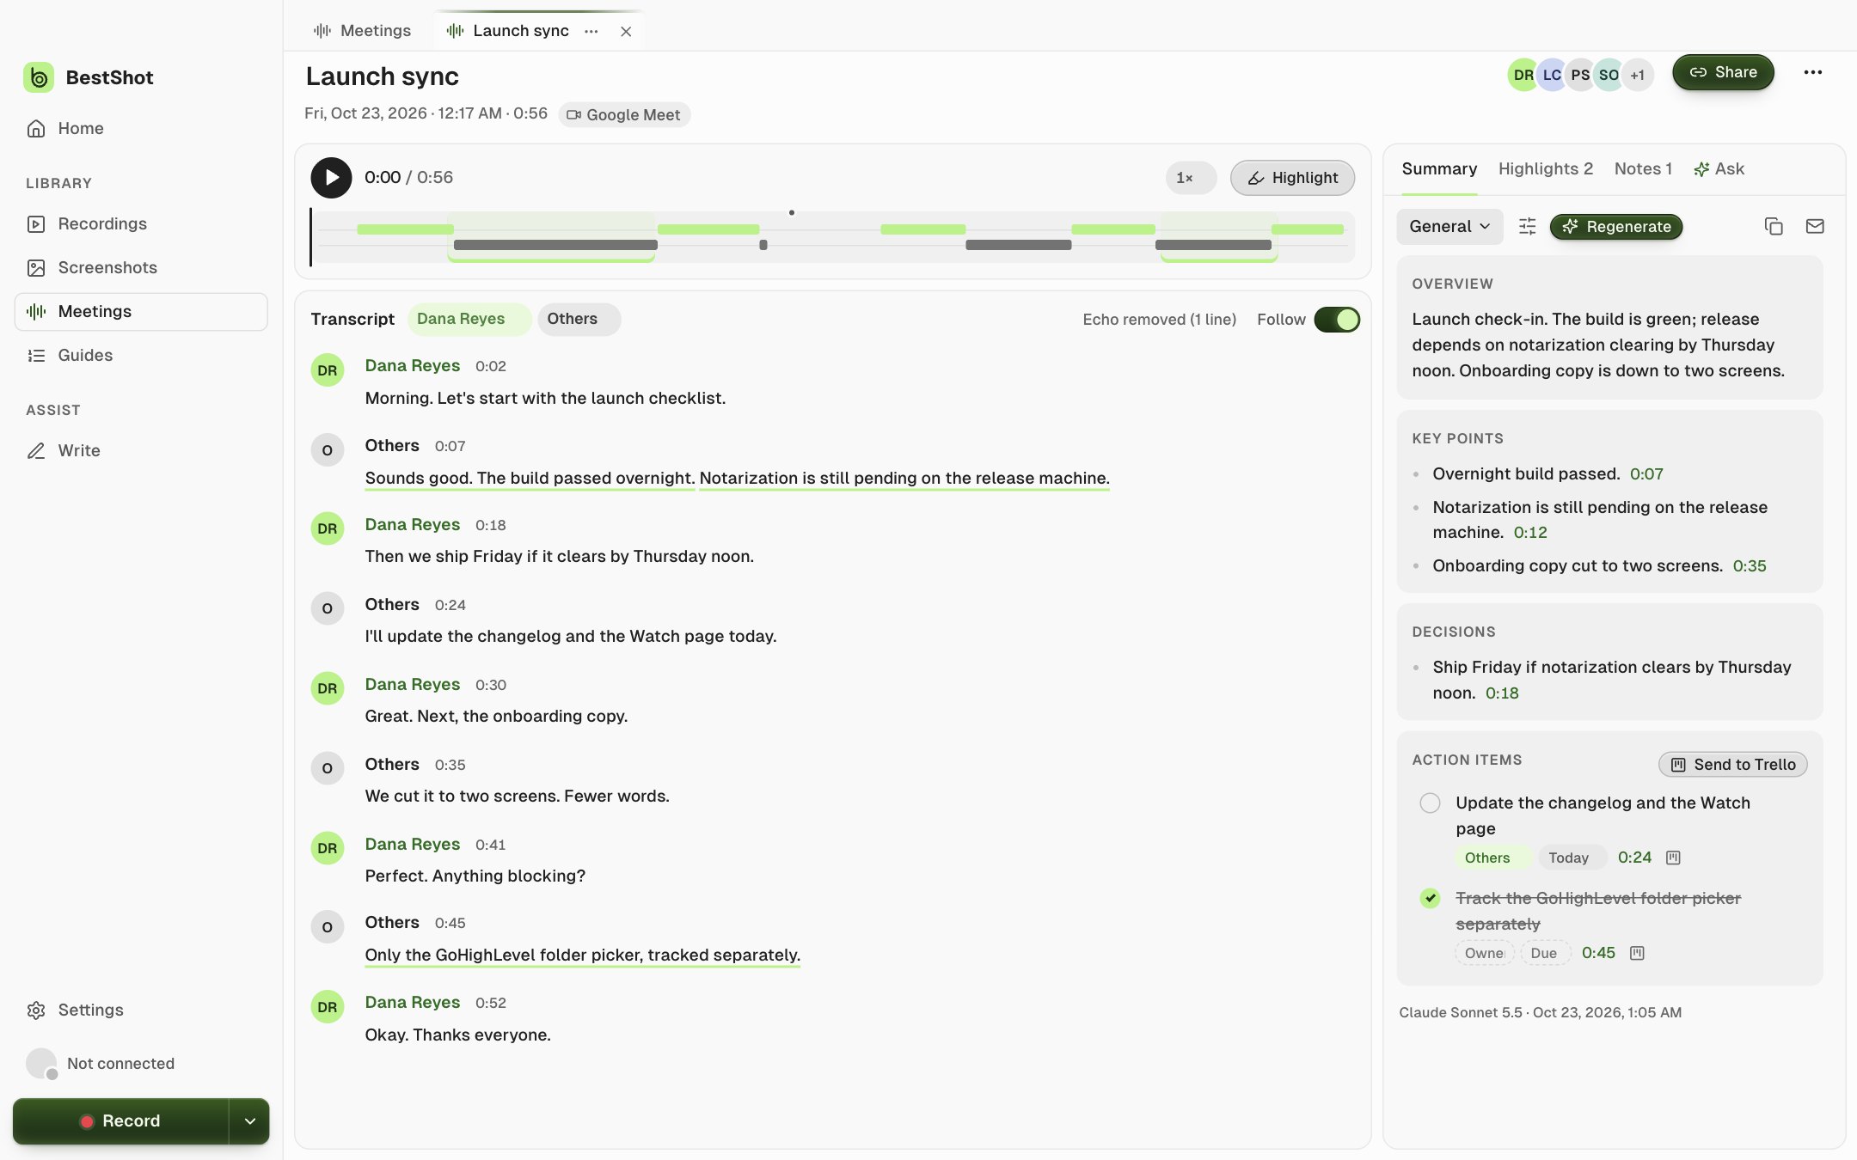
Task: Check off Update the changelog action item
Action: coord(1430,803)
